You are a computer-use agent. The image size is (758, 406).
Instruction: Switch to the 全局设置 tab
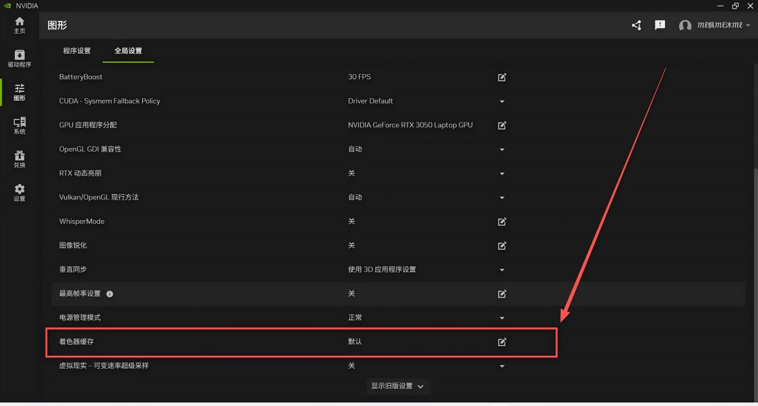(129, 51)
